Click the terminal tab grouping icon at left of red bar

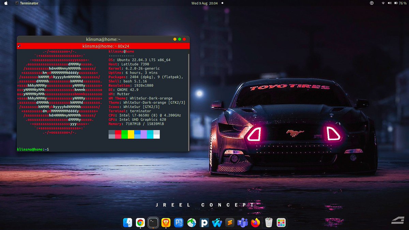[19, 46]
